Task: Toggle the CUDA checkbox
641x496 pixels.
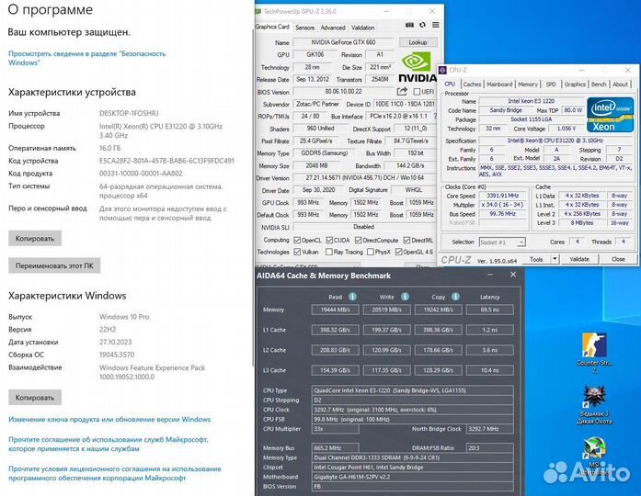Action: coord(329,240)
